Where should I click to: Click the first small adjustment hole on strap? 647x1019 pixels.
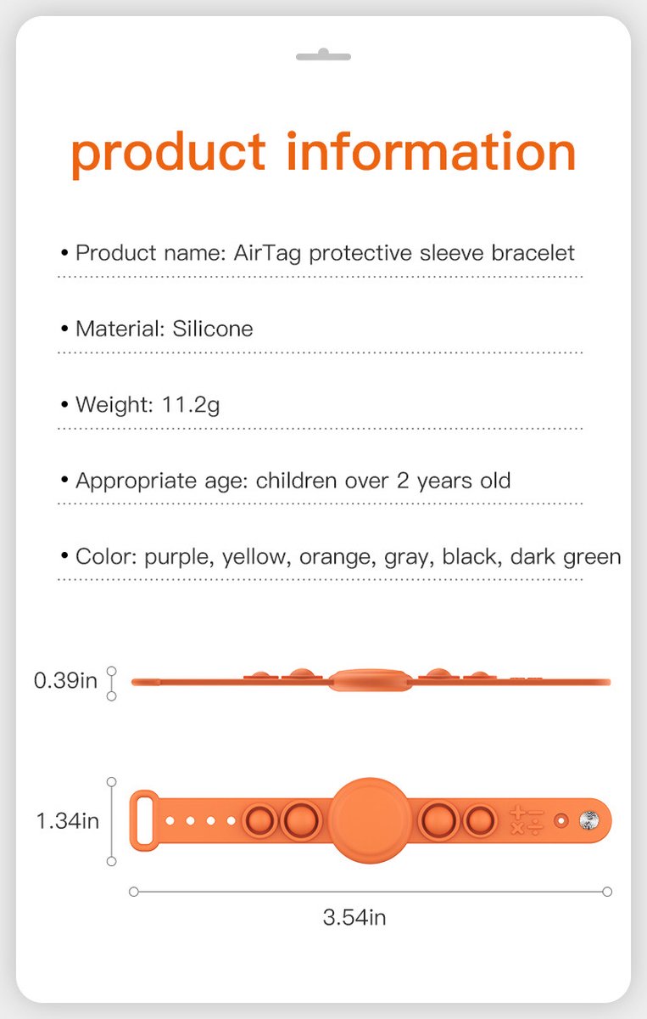coord(170,821)
